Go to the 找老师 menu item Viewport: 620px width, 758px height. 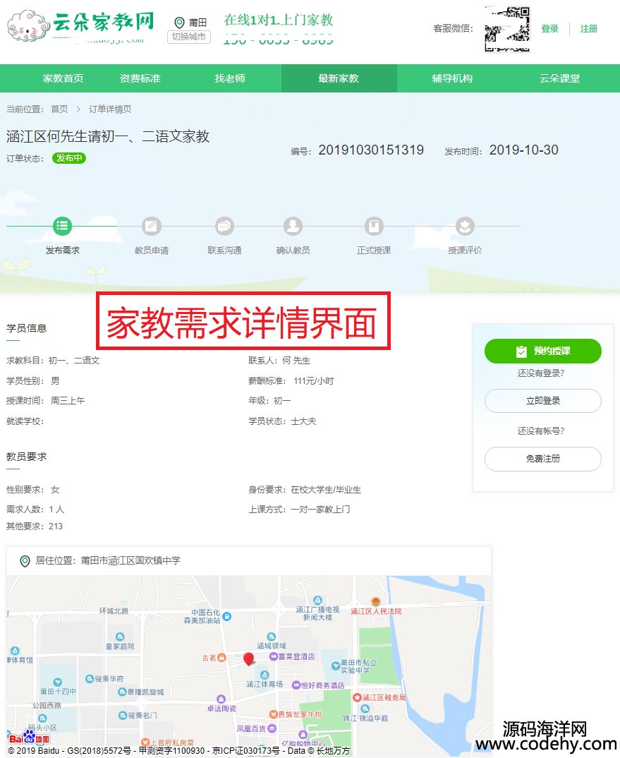click(230, 78)
